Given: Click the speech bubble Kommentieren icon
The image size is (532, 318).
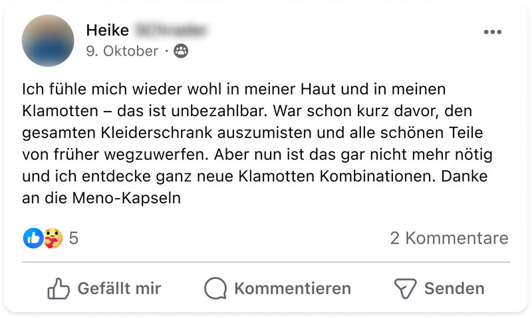Looking at the screenshot, I should pos(215,289).
